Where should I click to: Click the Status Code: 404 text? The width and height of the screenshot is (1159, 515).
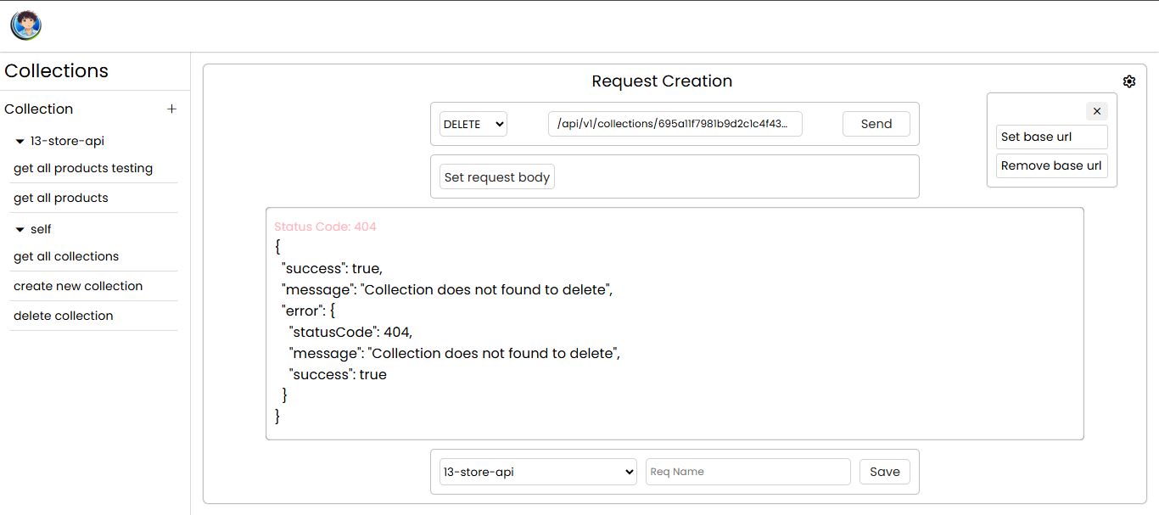click(x=325, y=227)
